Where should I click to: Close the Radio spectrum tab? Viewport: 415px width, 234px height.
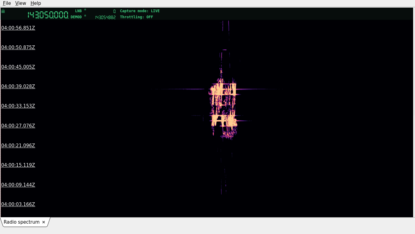(x=44, y=222)
